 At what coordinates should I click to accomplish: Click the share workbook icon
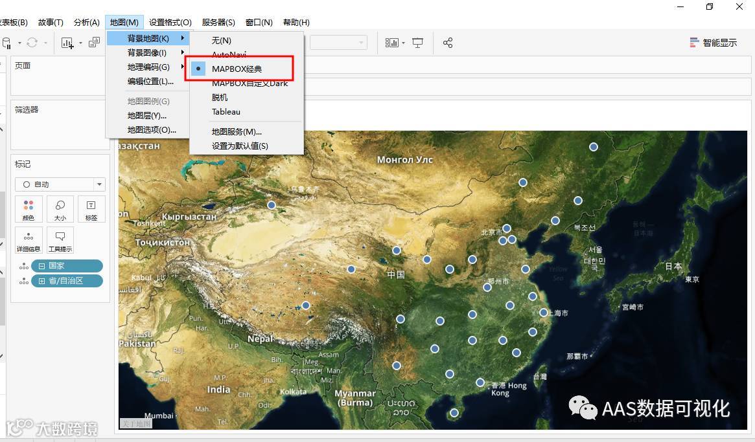tap(448, 43)
